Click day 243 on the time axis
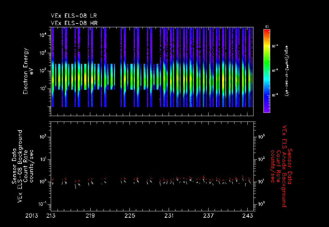Screen dimensions: 329x227 (x=248, y=216)
